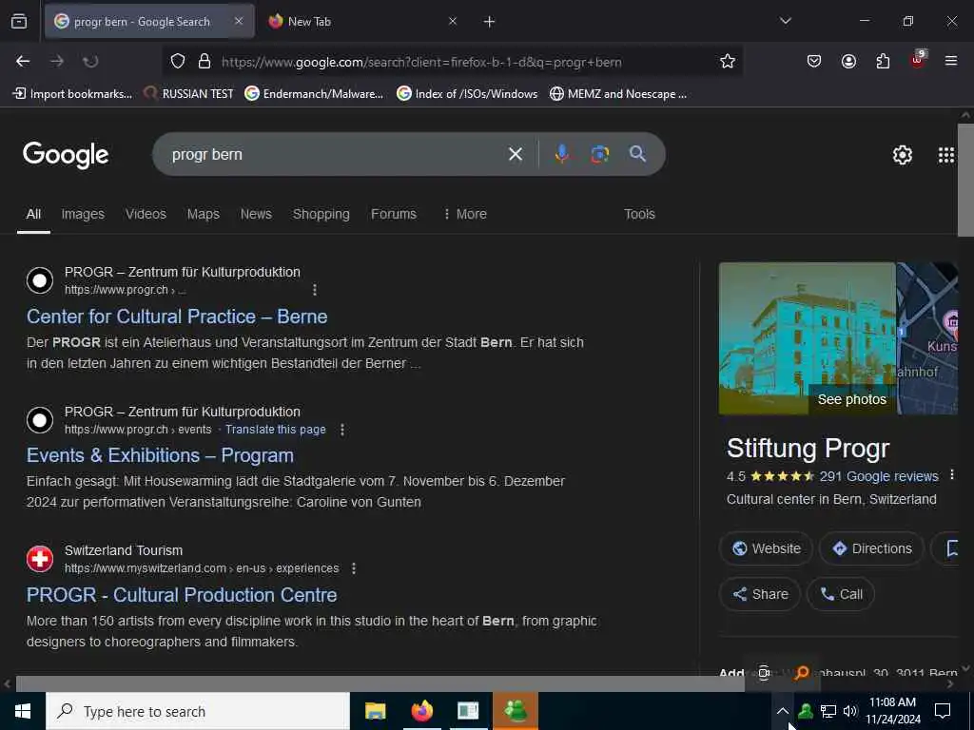Open the Extensions puzzle icon

(x=883, y=62)
